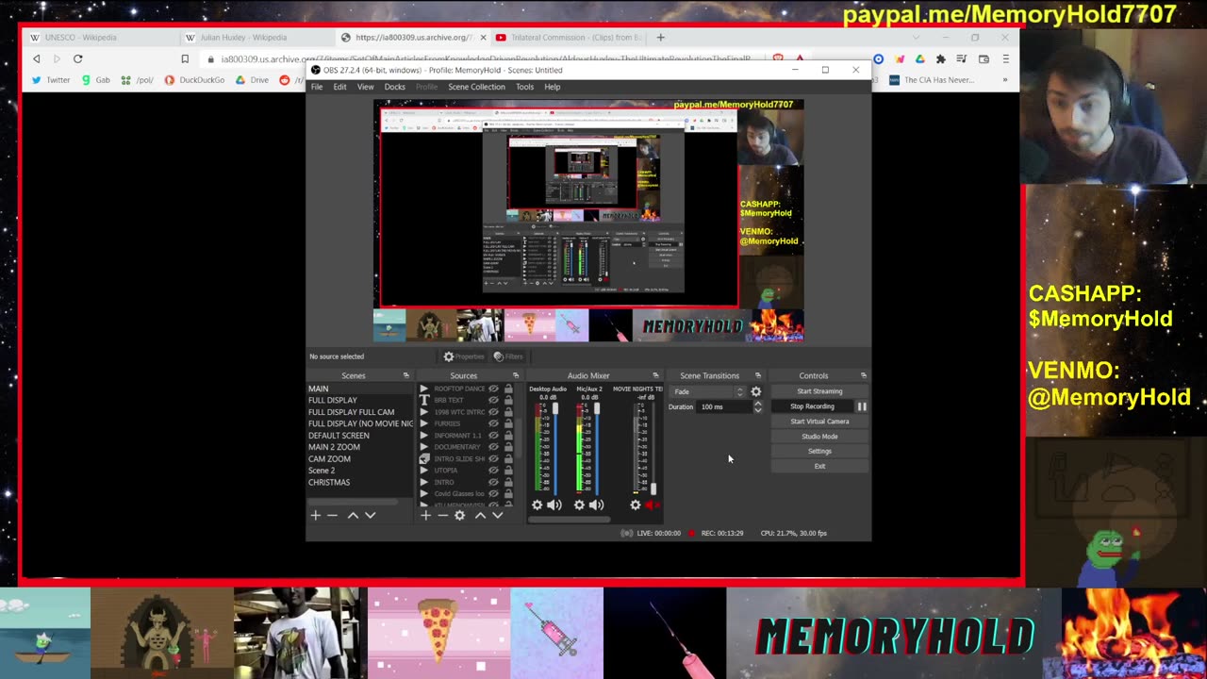Viewport: 1207px width, 679px height.
Task: Switch to UNESCO Wikipedia tab
Action: [x=100, y=38]
